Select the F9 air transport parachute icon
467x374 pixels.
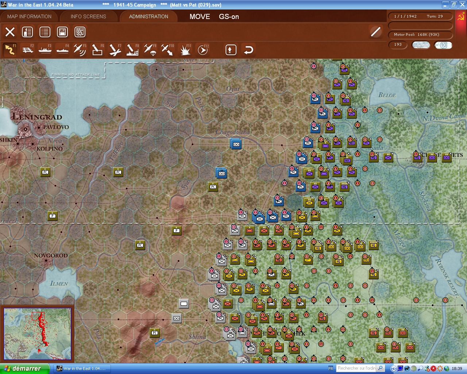click(150, 50)
